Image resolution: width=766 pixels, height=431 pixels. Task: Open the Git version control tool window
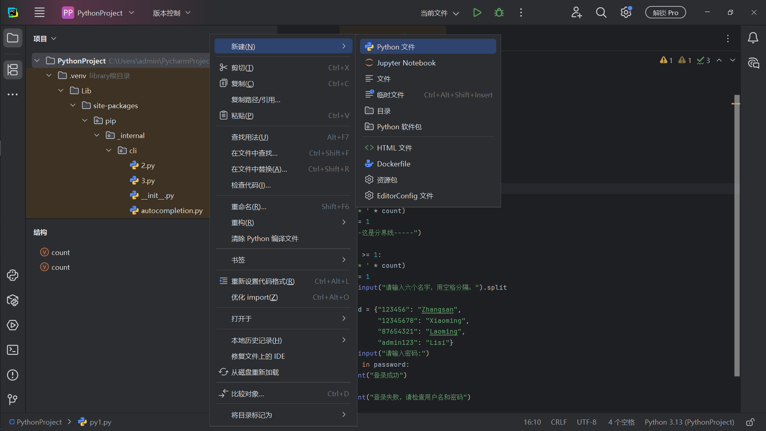click(12, 399)
